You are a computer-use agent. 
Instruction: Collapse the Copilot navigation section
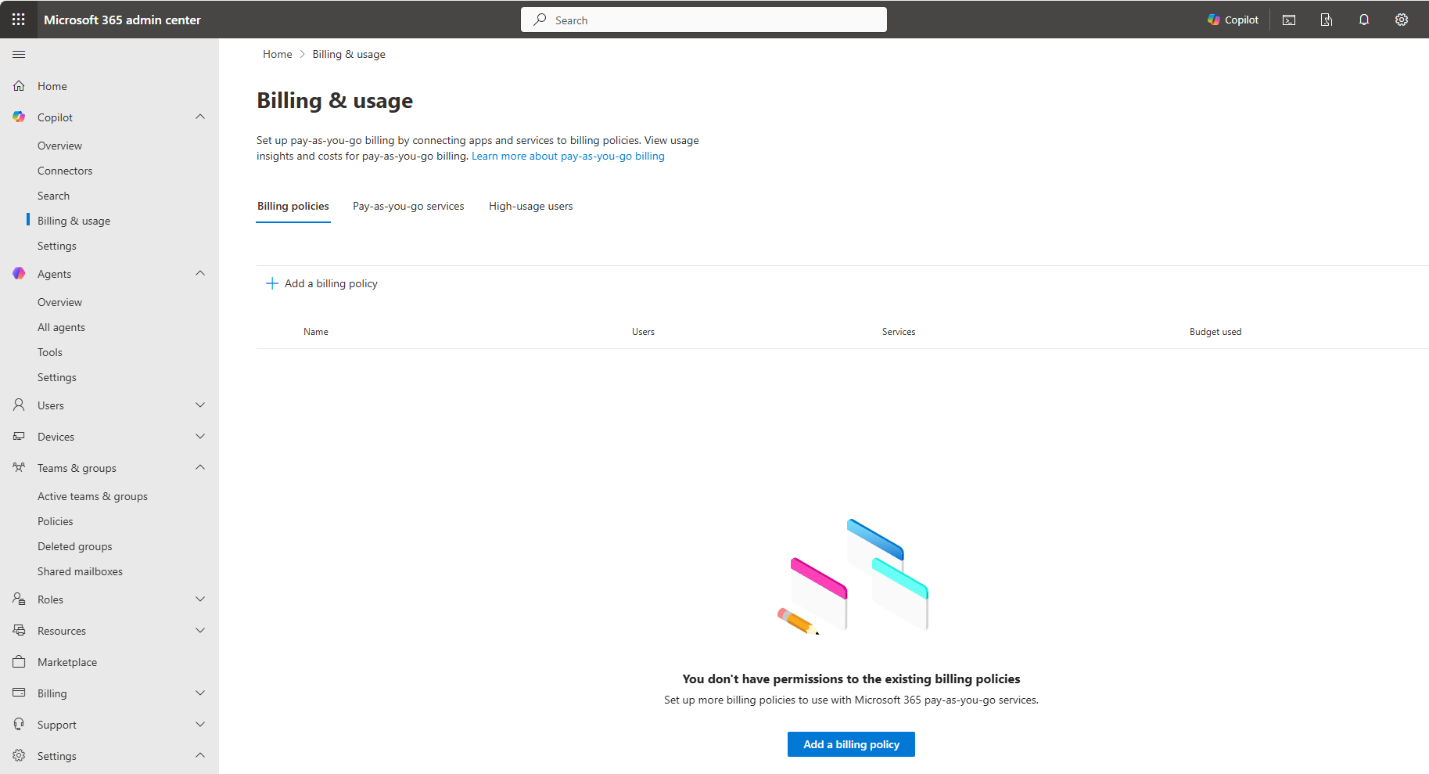[200, 117]
